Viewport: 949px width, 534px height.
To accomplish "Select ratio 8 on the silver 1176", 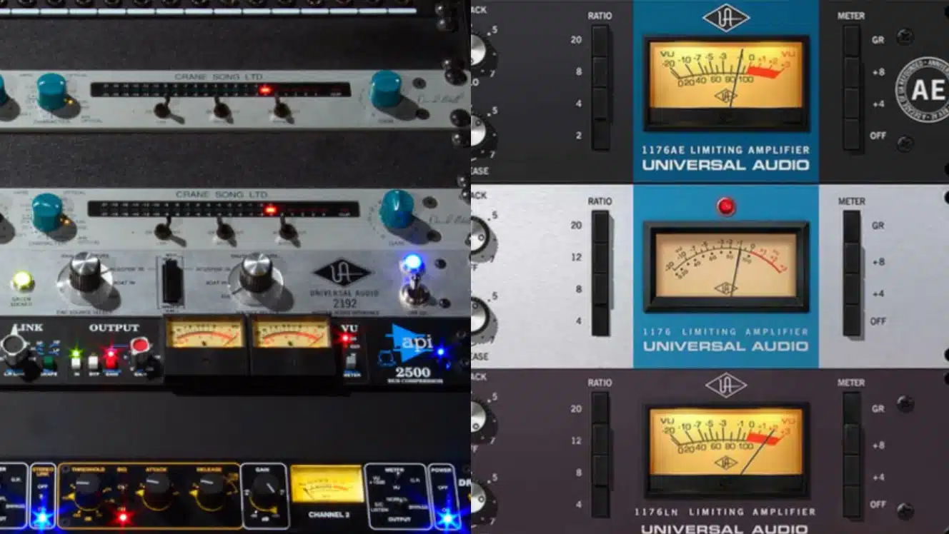I will [x=600, y=289].
